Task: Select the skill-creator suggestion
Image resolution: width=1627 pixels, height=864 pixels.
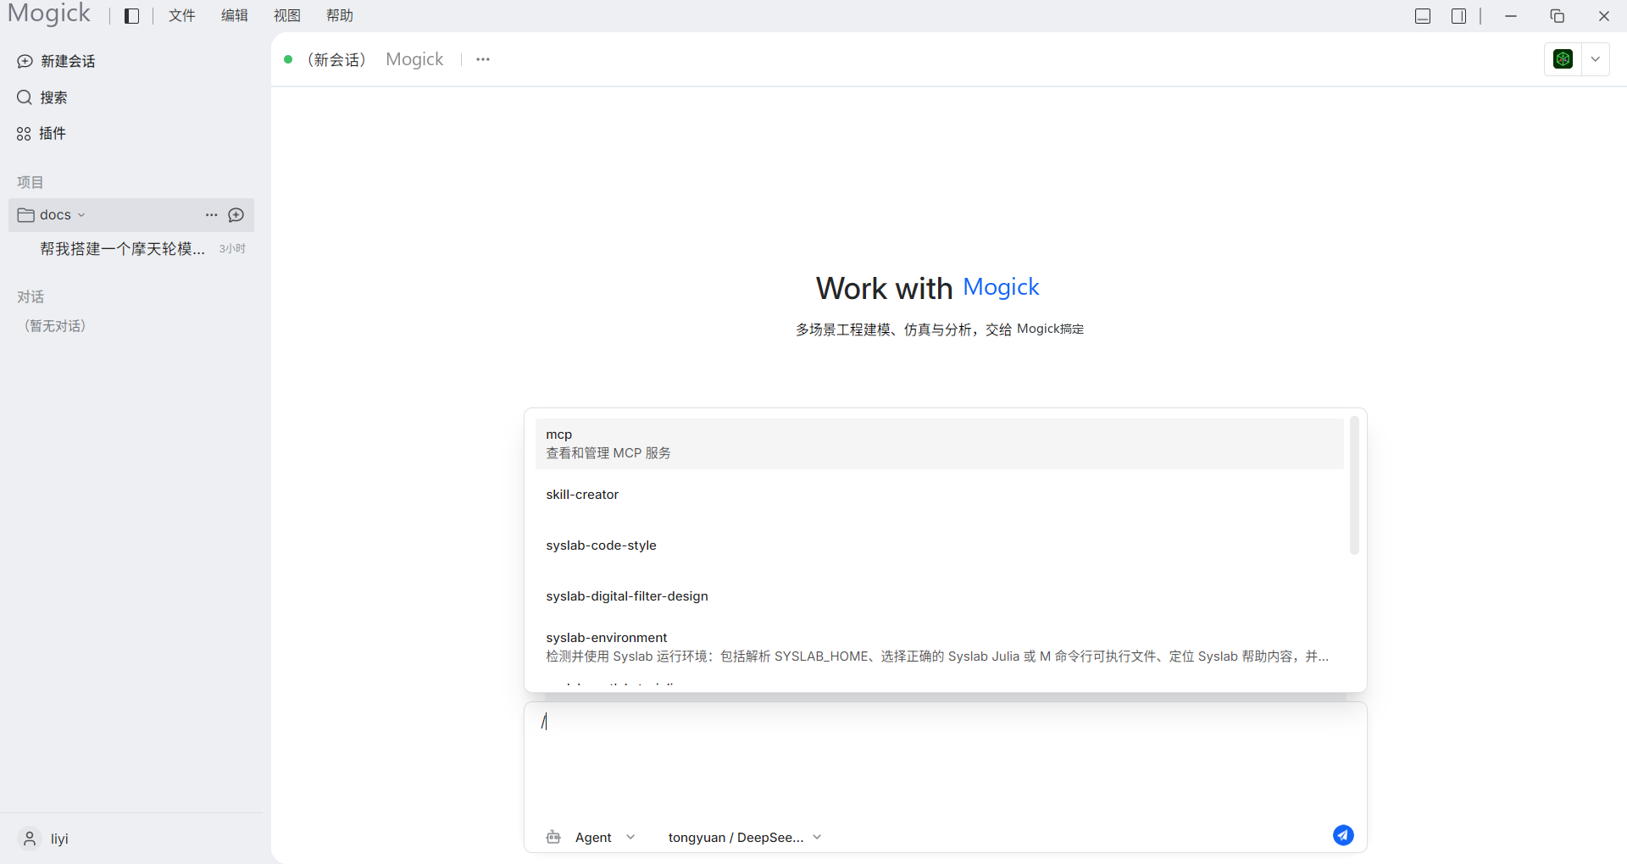Action: (x=939, y=495)
